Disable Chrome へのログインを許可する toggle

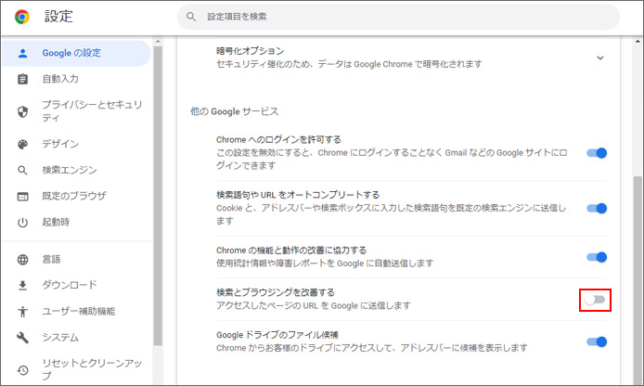[x=597, y=153]
